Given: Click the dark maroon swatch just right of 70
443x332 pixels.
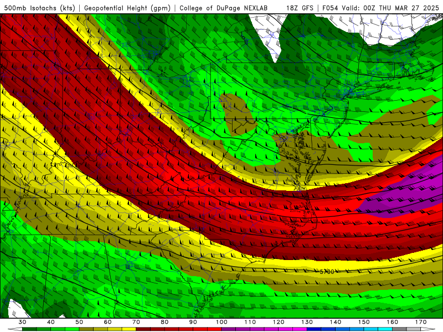Looking at the screenshot, I should 143,329.
